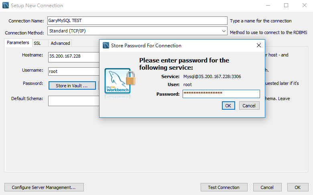The image size is (313, 195).
Task: Click the Setup New Connection window icon
Action: 6,5
